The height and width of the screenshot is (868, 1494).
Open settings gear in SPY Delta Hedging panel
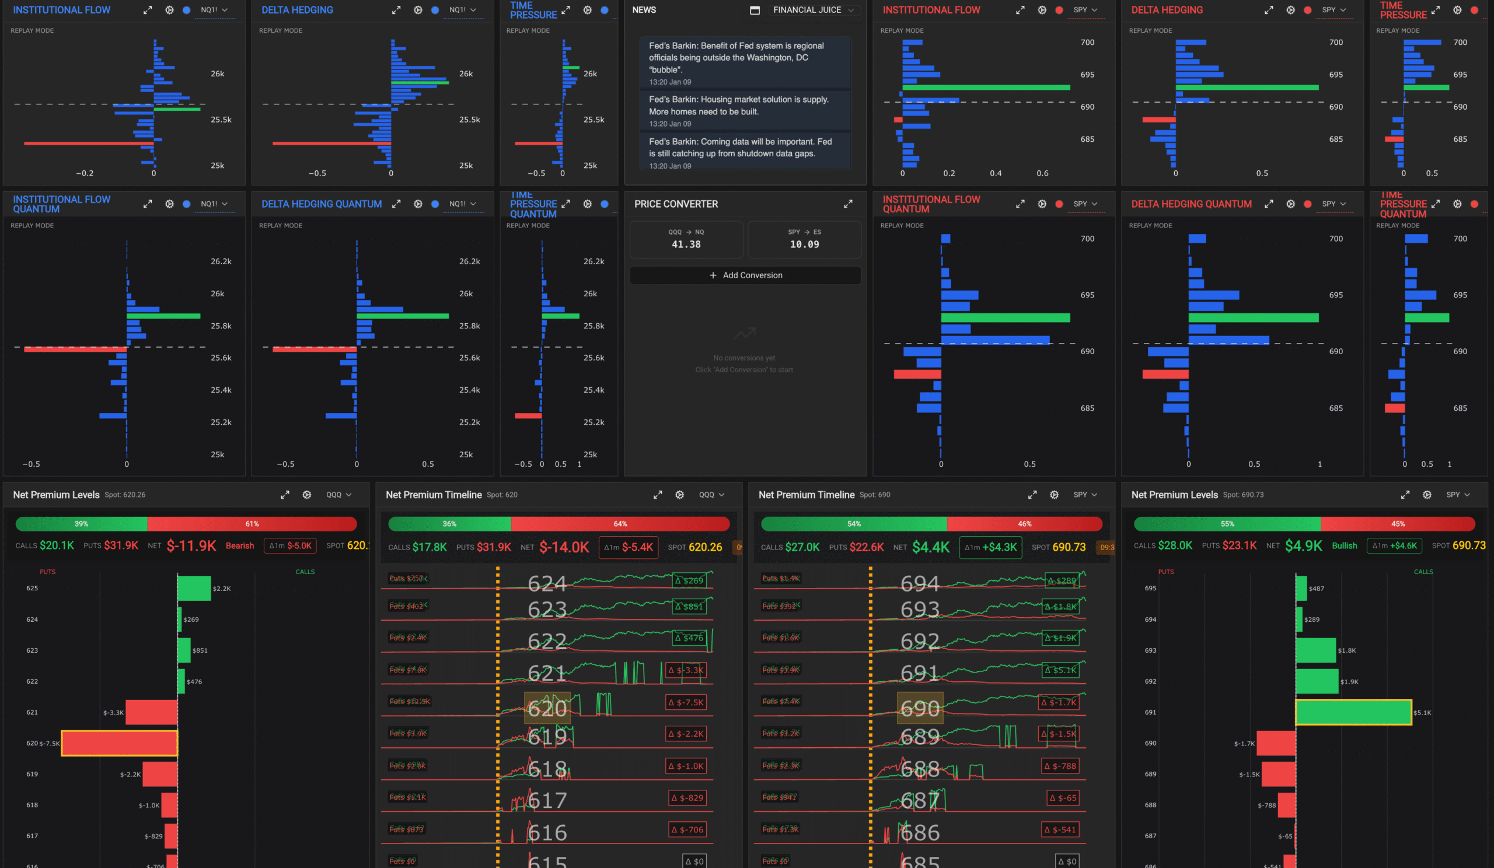[x=1291, y=10]
